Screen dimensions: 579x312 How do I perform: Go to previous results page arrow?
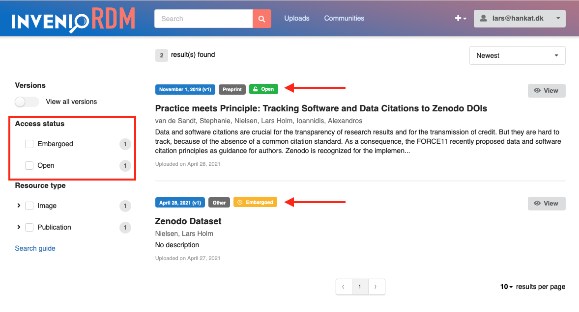344,286
